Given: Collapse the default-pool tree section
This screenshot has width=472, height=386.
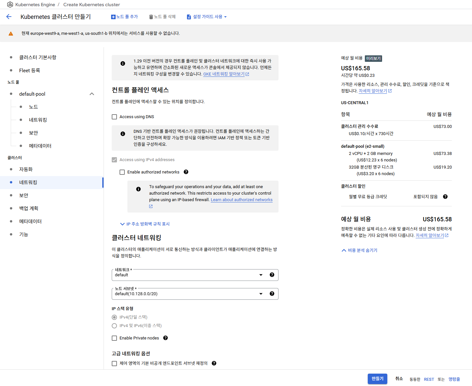Looking at the screenshot, I should click(92, 94).
